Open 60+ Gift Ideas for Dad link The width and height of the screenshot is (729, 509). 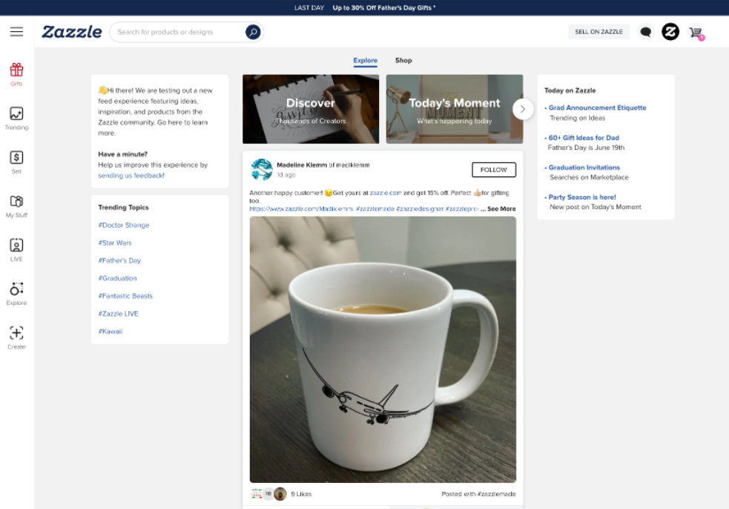coord(584,138)
